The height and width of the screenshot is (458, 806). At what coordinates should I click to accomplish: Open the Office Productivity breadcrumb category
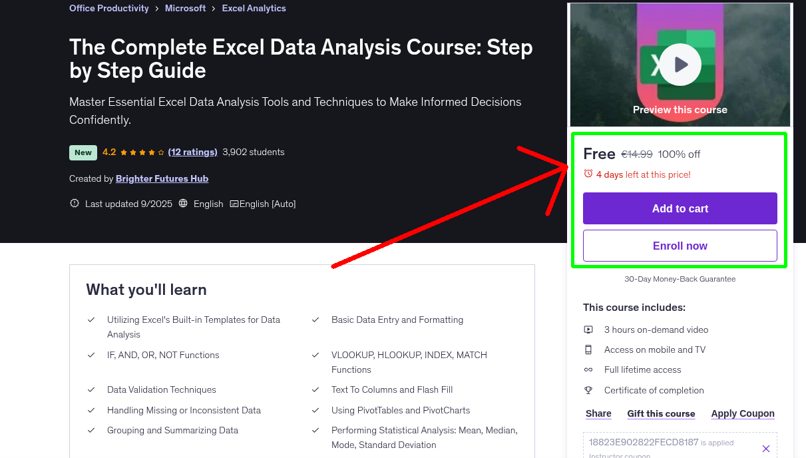108,8
